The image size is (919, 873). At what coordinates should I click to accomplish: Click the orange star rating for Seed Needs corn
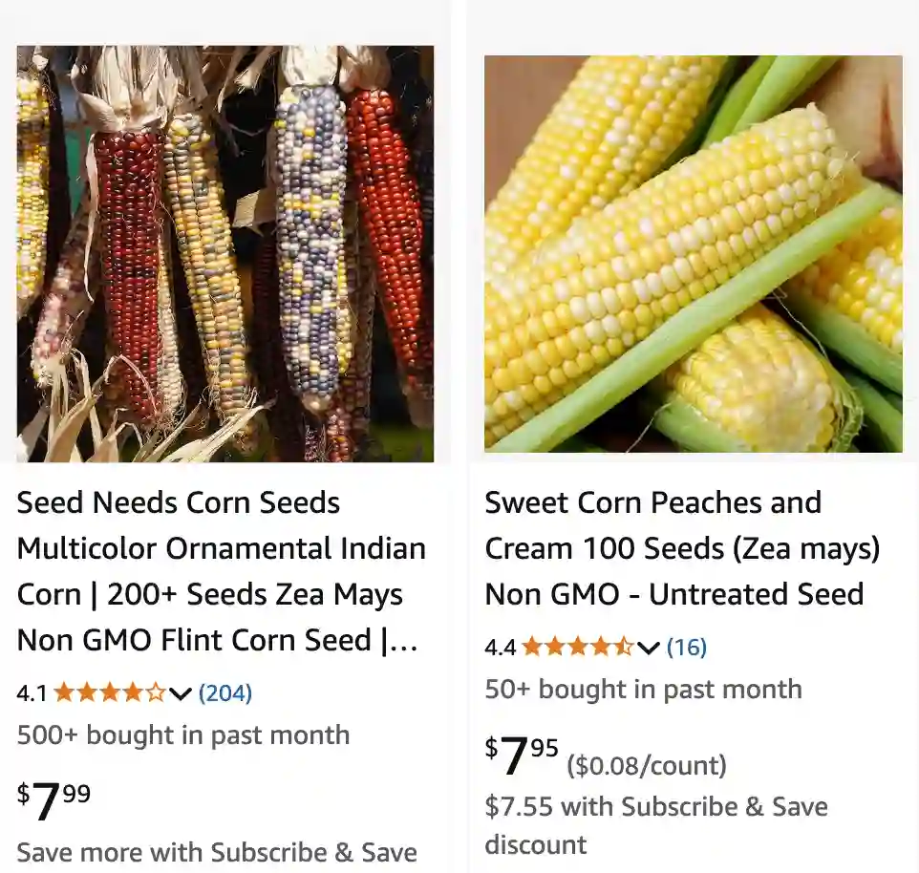pos(110,692)
